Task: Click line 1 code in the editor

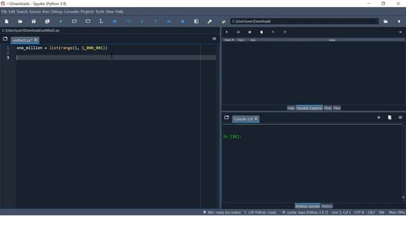Action: point(62,48)
